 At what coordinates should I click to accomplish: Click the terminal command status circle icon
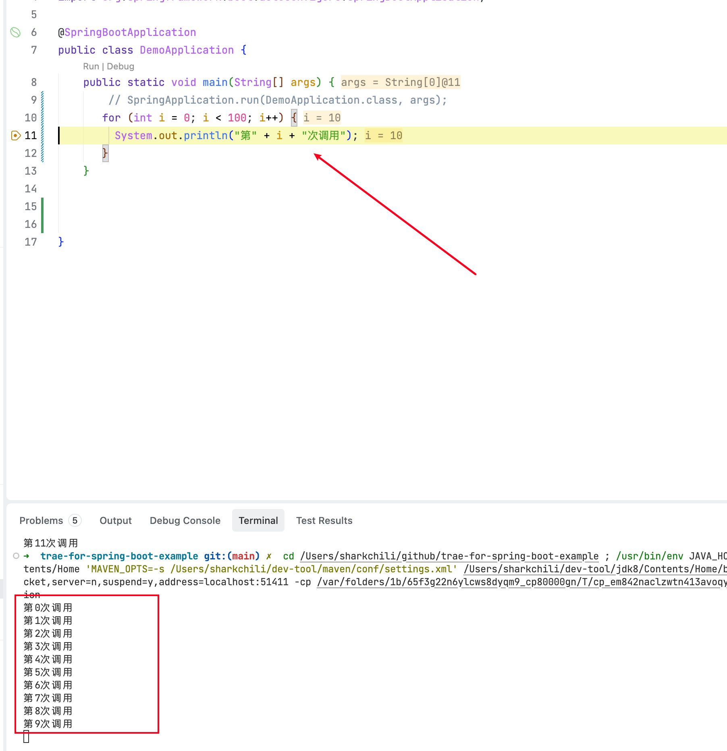[x=16, y=556]
